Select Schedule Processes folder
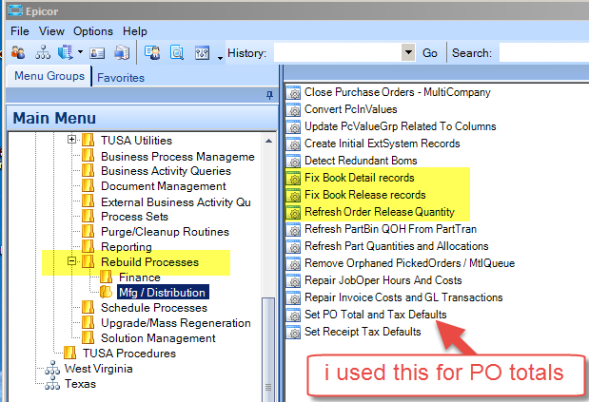589x402 pixels. click(153, 308)
